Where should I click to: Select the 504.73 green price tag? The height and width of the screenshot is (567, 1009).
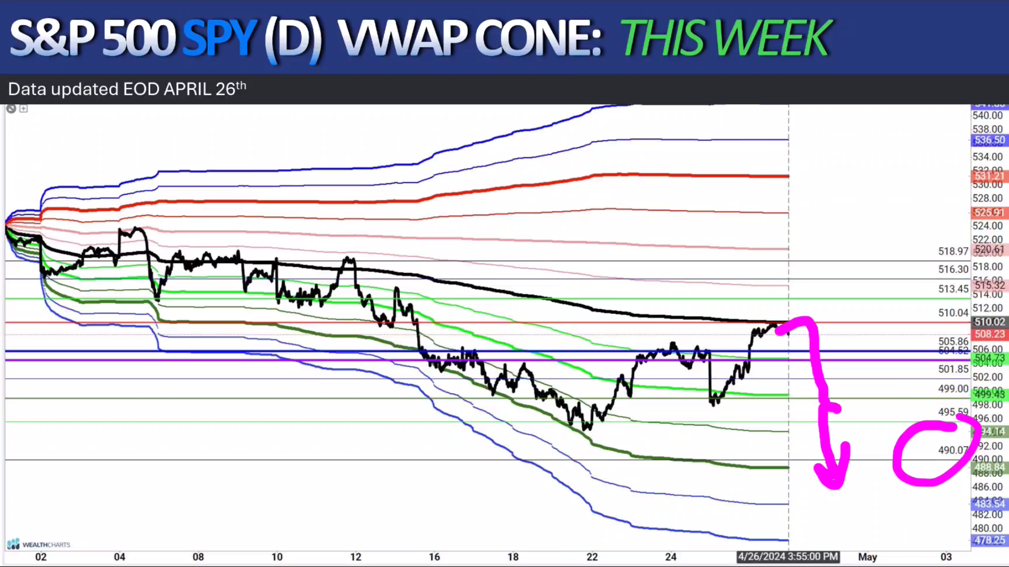pyautogui.click(x=989, y=358)
